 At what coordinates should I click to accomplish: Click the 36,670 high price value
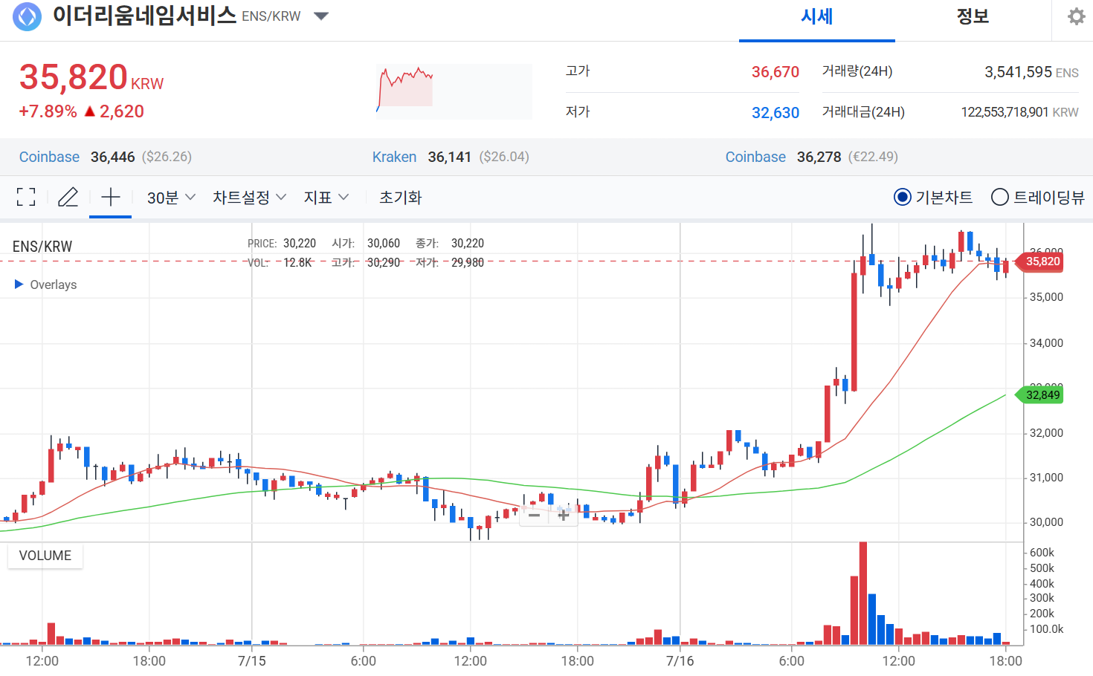775,72
